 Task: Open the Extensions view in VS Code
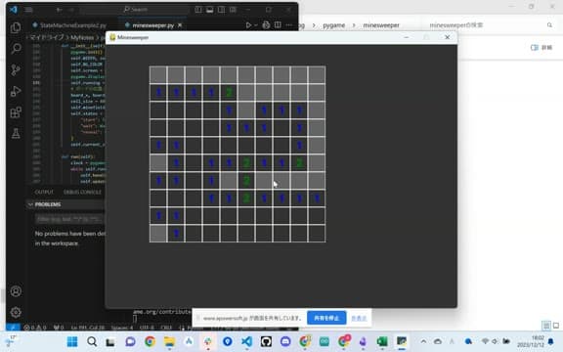click(16, 112)
